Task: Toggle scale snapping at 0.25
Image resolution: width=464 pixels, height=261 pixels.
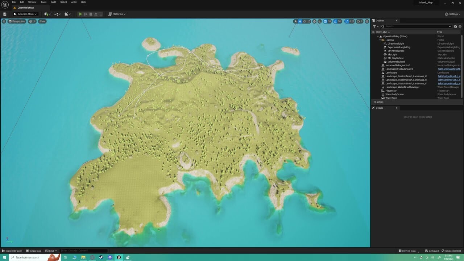Action: [x=347, y=21]
